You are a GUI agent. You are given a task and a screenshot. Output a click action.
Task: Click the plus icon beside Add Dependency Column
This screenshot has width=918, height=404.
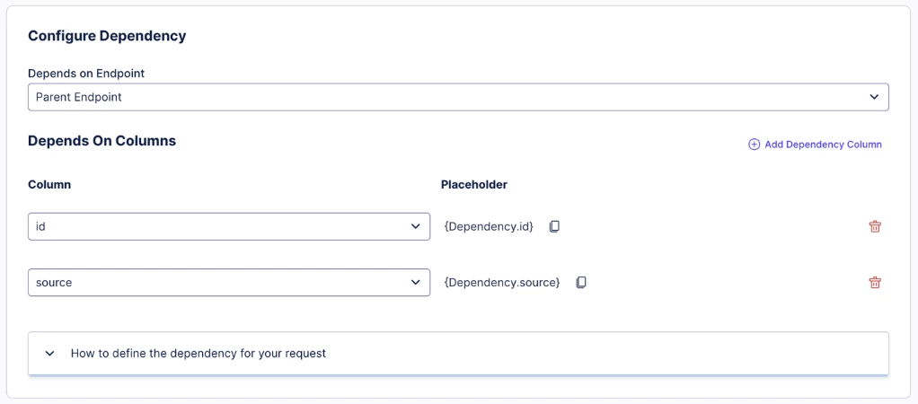pyautogui.click(x=755, y=145)
